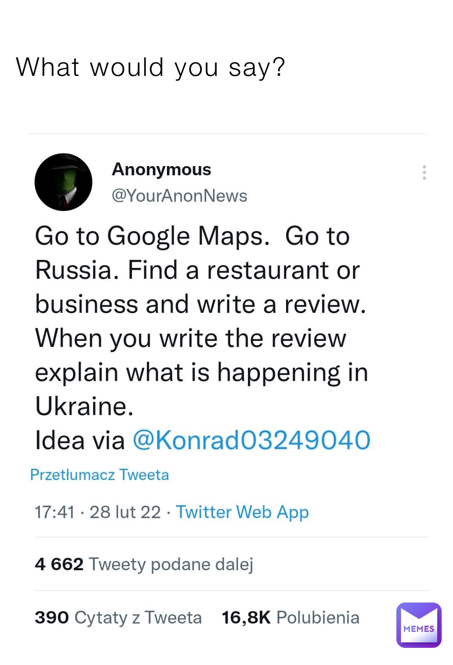Click the purple MEMES envelope icon

coord(419,625)
